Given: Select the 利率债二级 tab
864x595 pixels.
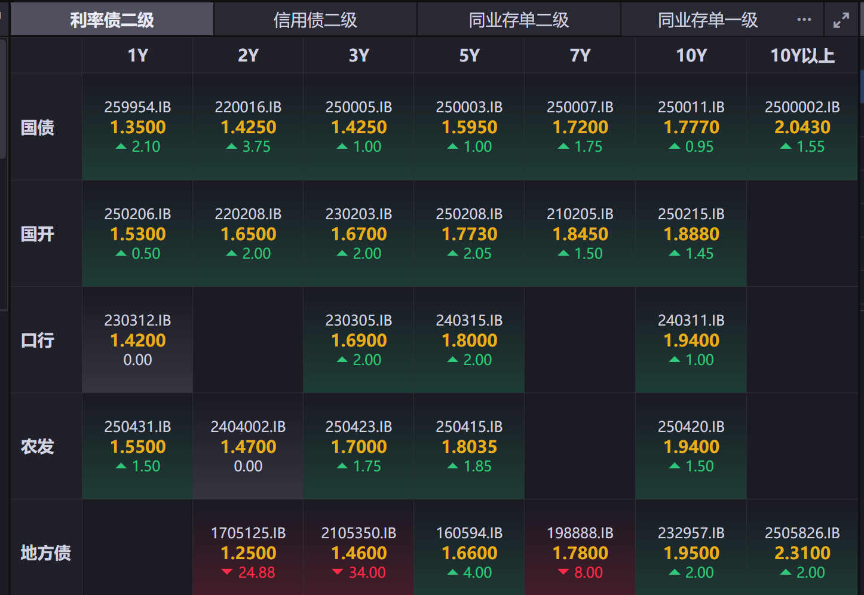Looking at the screenshot, I should click(x=112, y=20).
